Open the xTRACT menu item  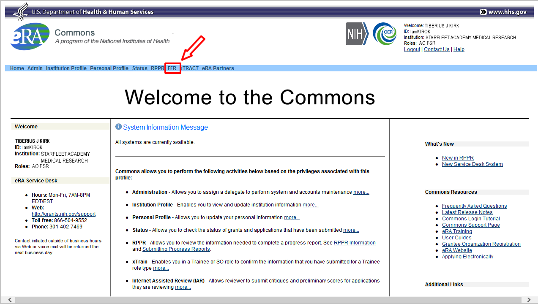(x=190, y=68)
